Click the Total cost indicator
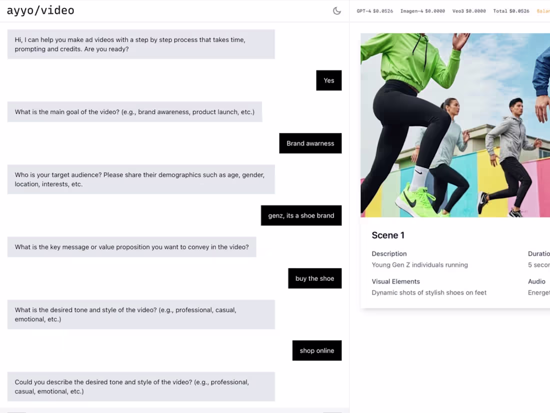The width and height of the screenshot is (550, 413). click(x=511, y=11)
